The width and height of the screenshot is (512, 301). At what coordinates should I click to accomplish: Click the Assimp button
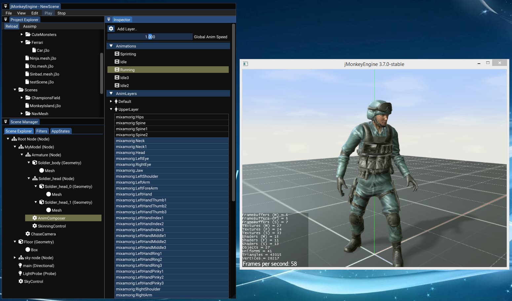click(30, 26)
